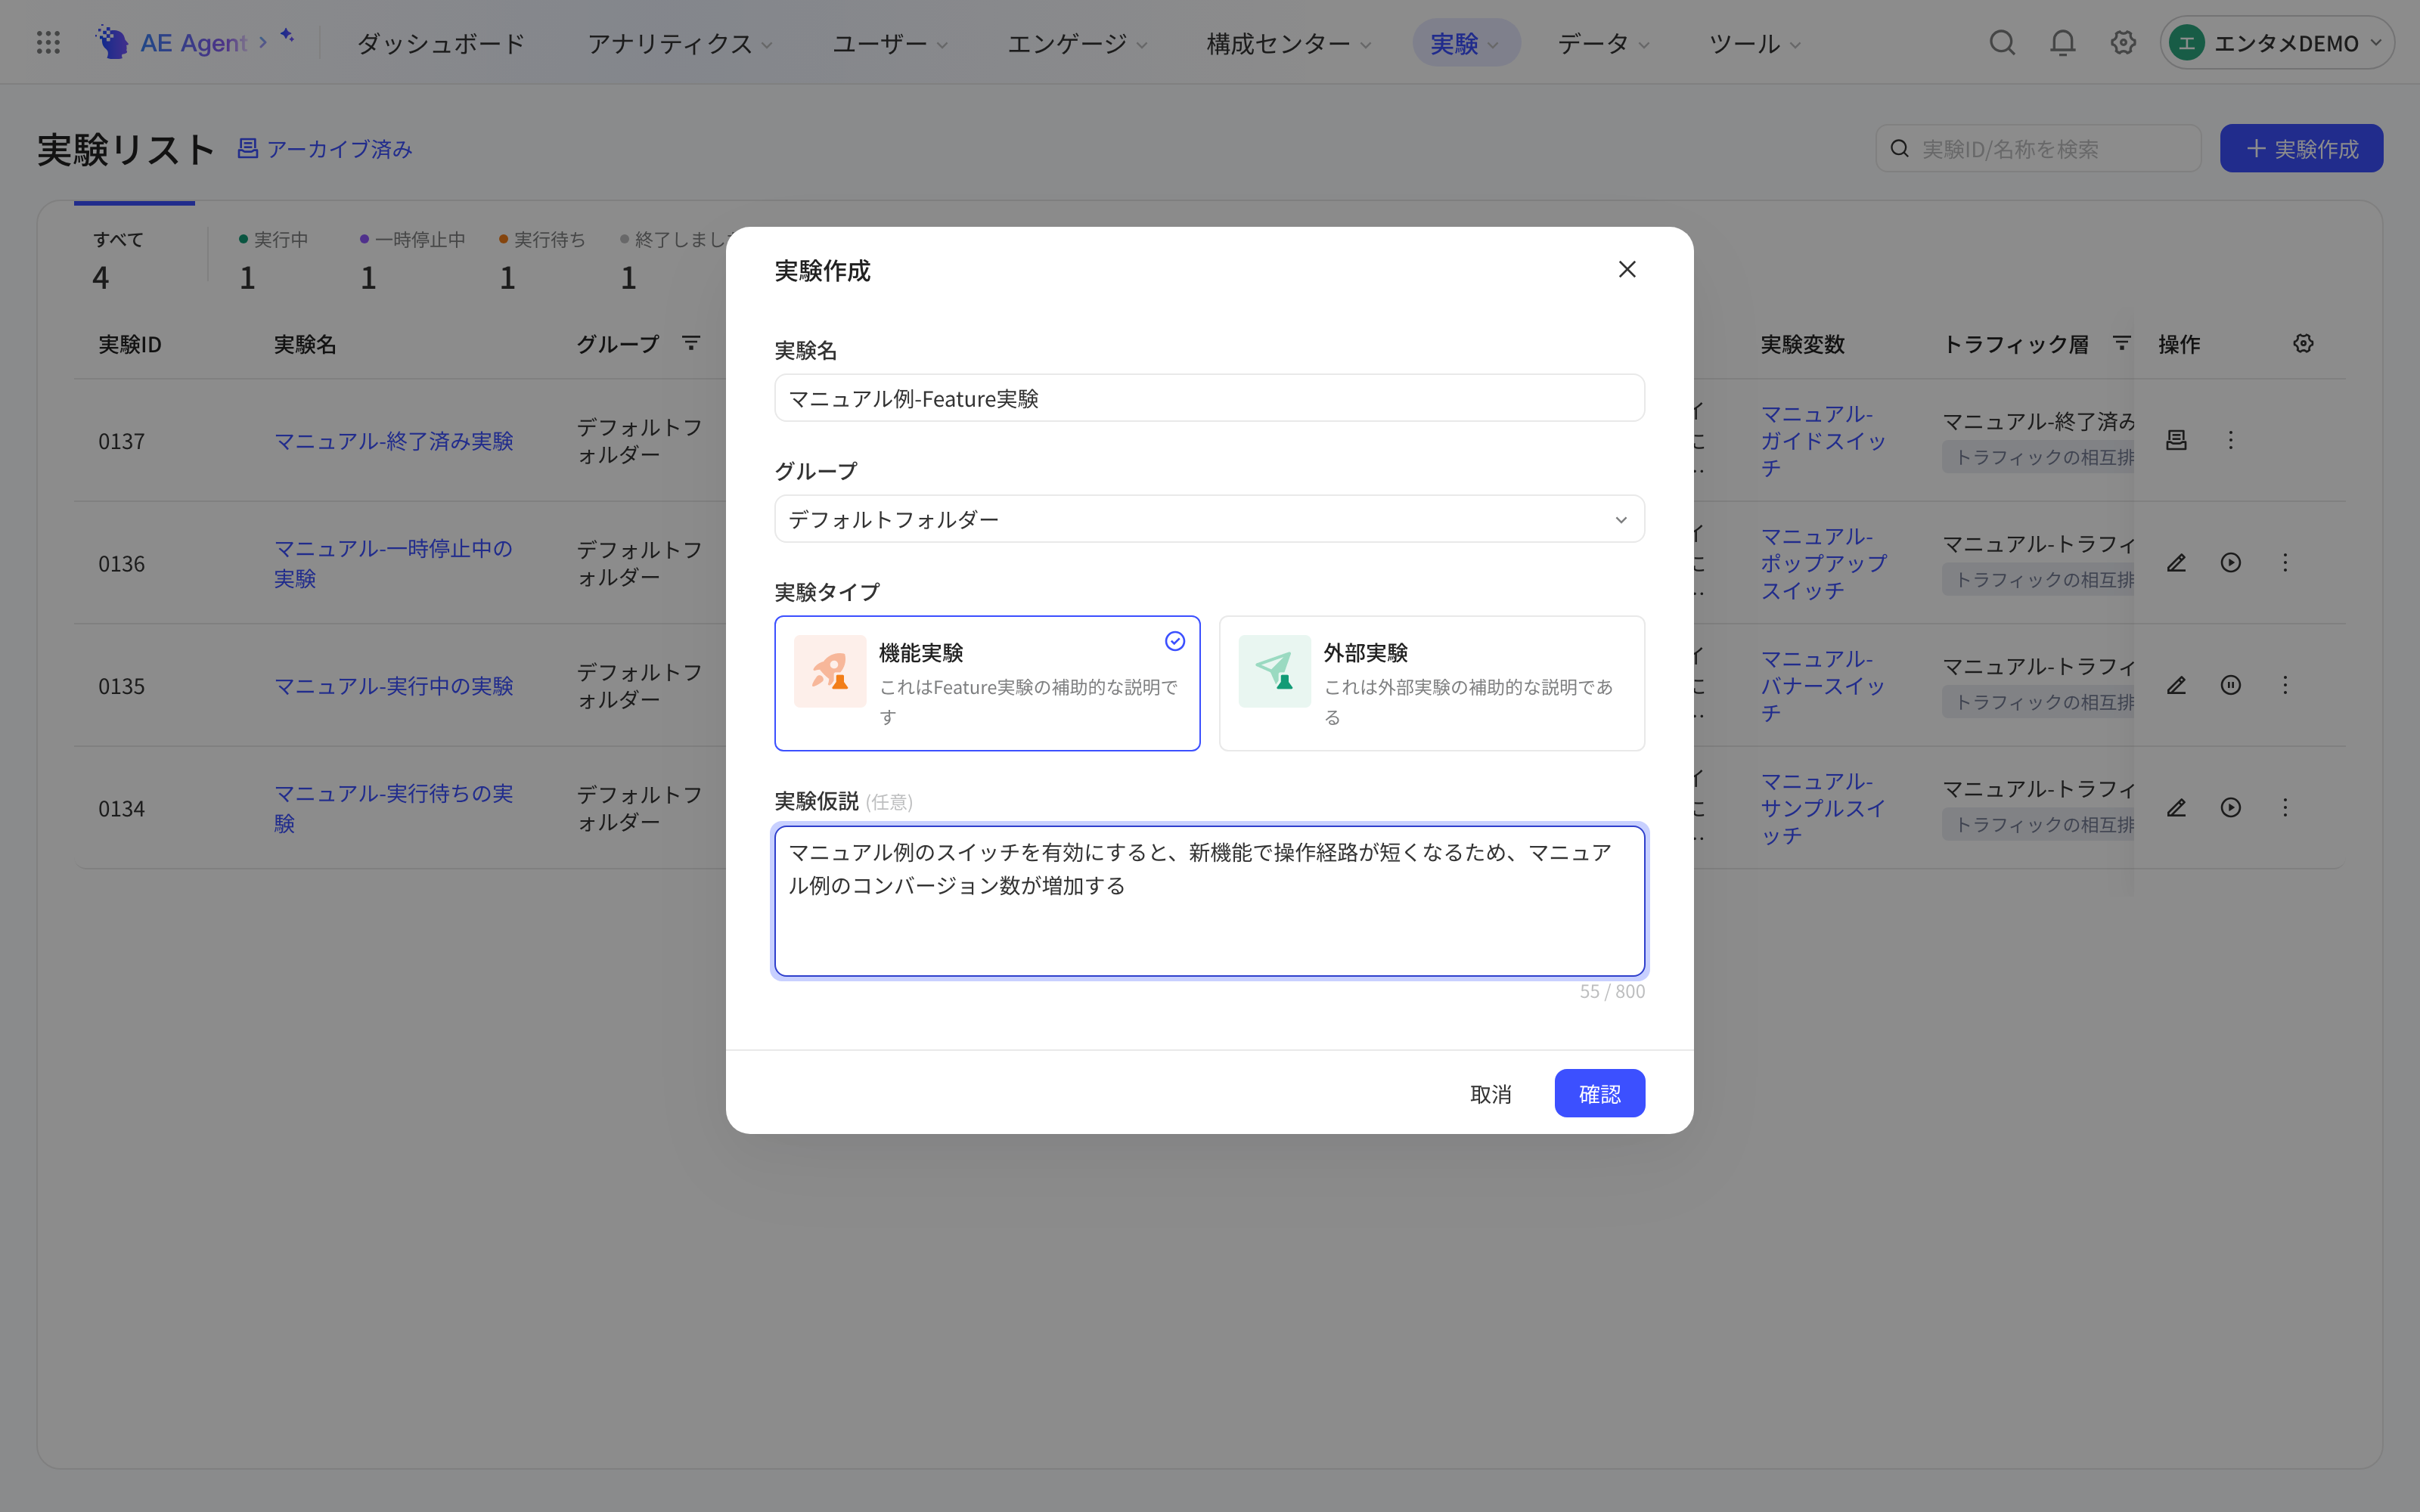Click play icon for experiment 0136

(2230, 563)
